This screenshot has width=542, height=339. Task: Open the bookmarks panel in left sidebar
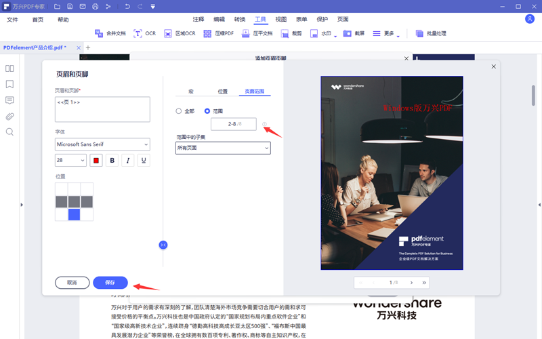click(9, 84)
